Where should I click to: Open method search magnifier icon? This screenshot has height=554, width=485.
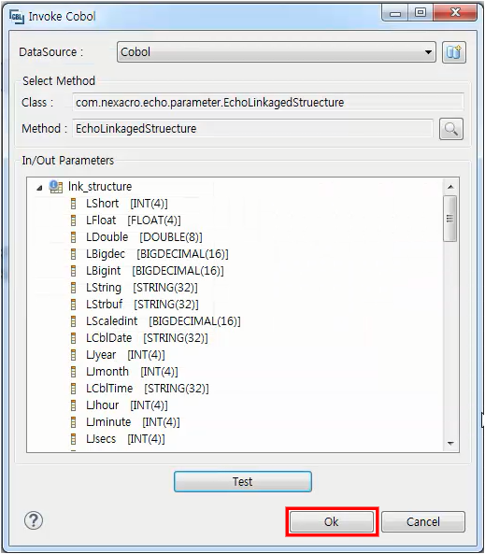pos(451,129)
